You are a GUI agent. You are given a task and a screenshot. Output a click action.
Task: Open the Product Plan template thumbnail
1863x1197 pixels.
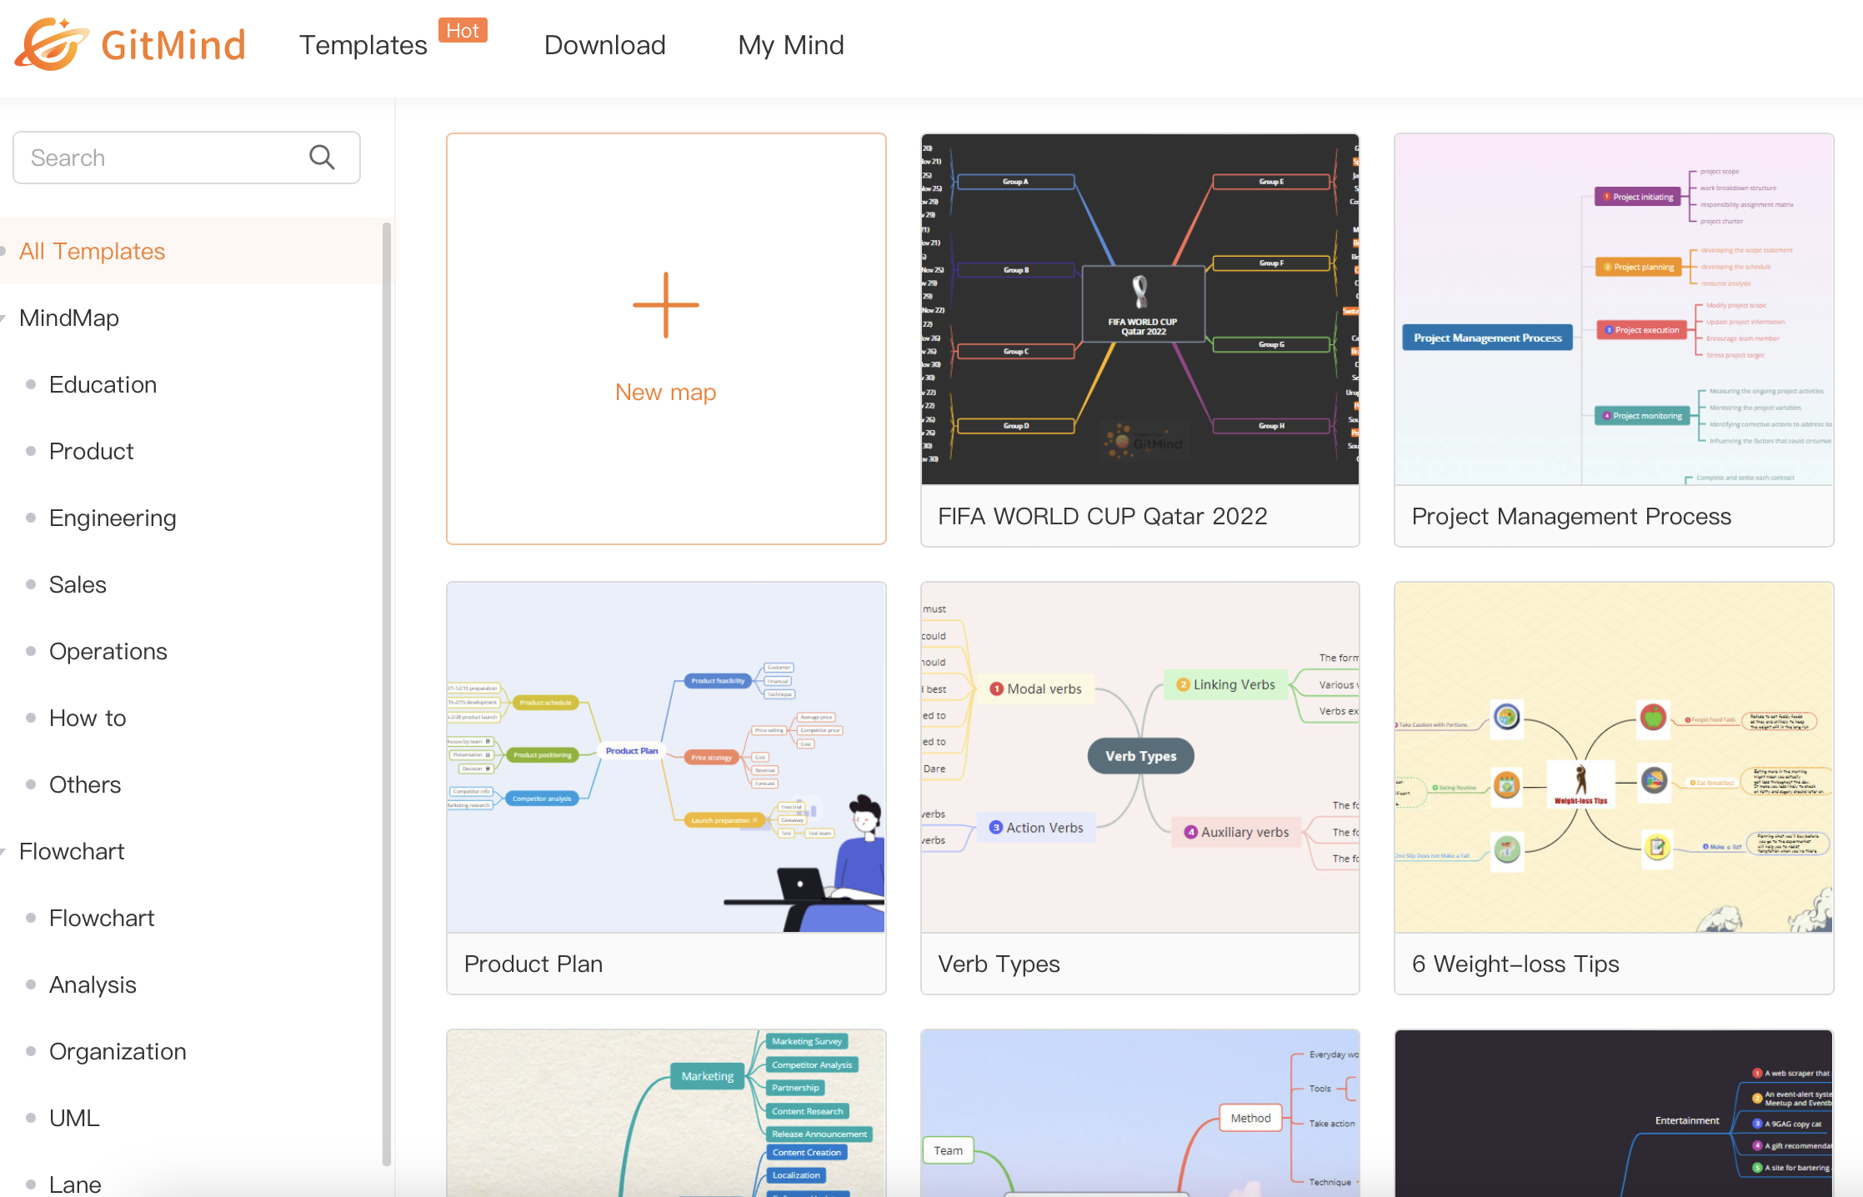[666, 757]
